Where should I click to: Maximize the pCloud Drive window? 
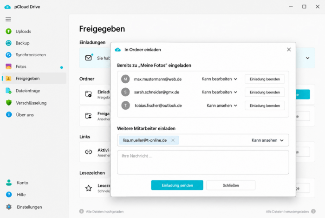coord(304,7)
